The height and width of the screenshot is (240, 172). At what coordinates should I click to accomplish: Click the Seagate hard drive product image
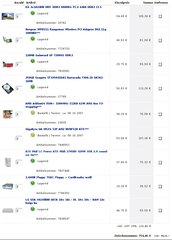point(8,88)
